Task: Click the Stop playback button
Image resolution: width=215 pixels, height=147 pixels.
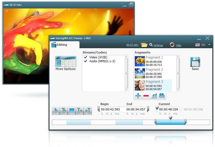Action: 72,111
